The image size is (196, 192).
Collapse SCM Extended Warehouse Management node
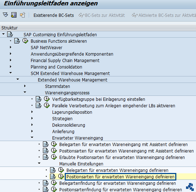(x=10, y=73)
